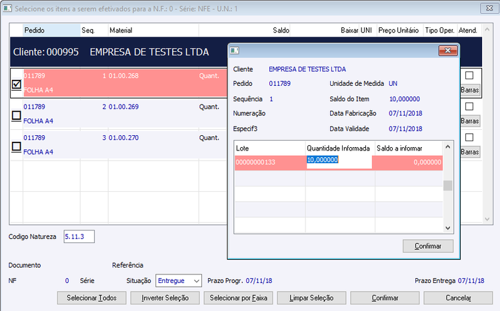Click the Lote column header in dialog

tap(270, 148)
